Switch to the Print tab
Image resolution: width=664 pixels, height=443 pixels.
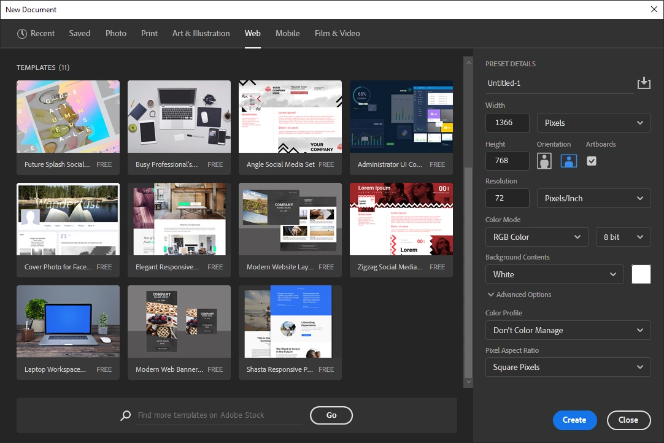150,34
